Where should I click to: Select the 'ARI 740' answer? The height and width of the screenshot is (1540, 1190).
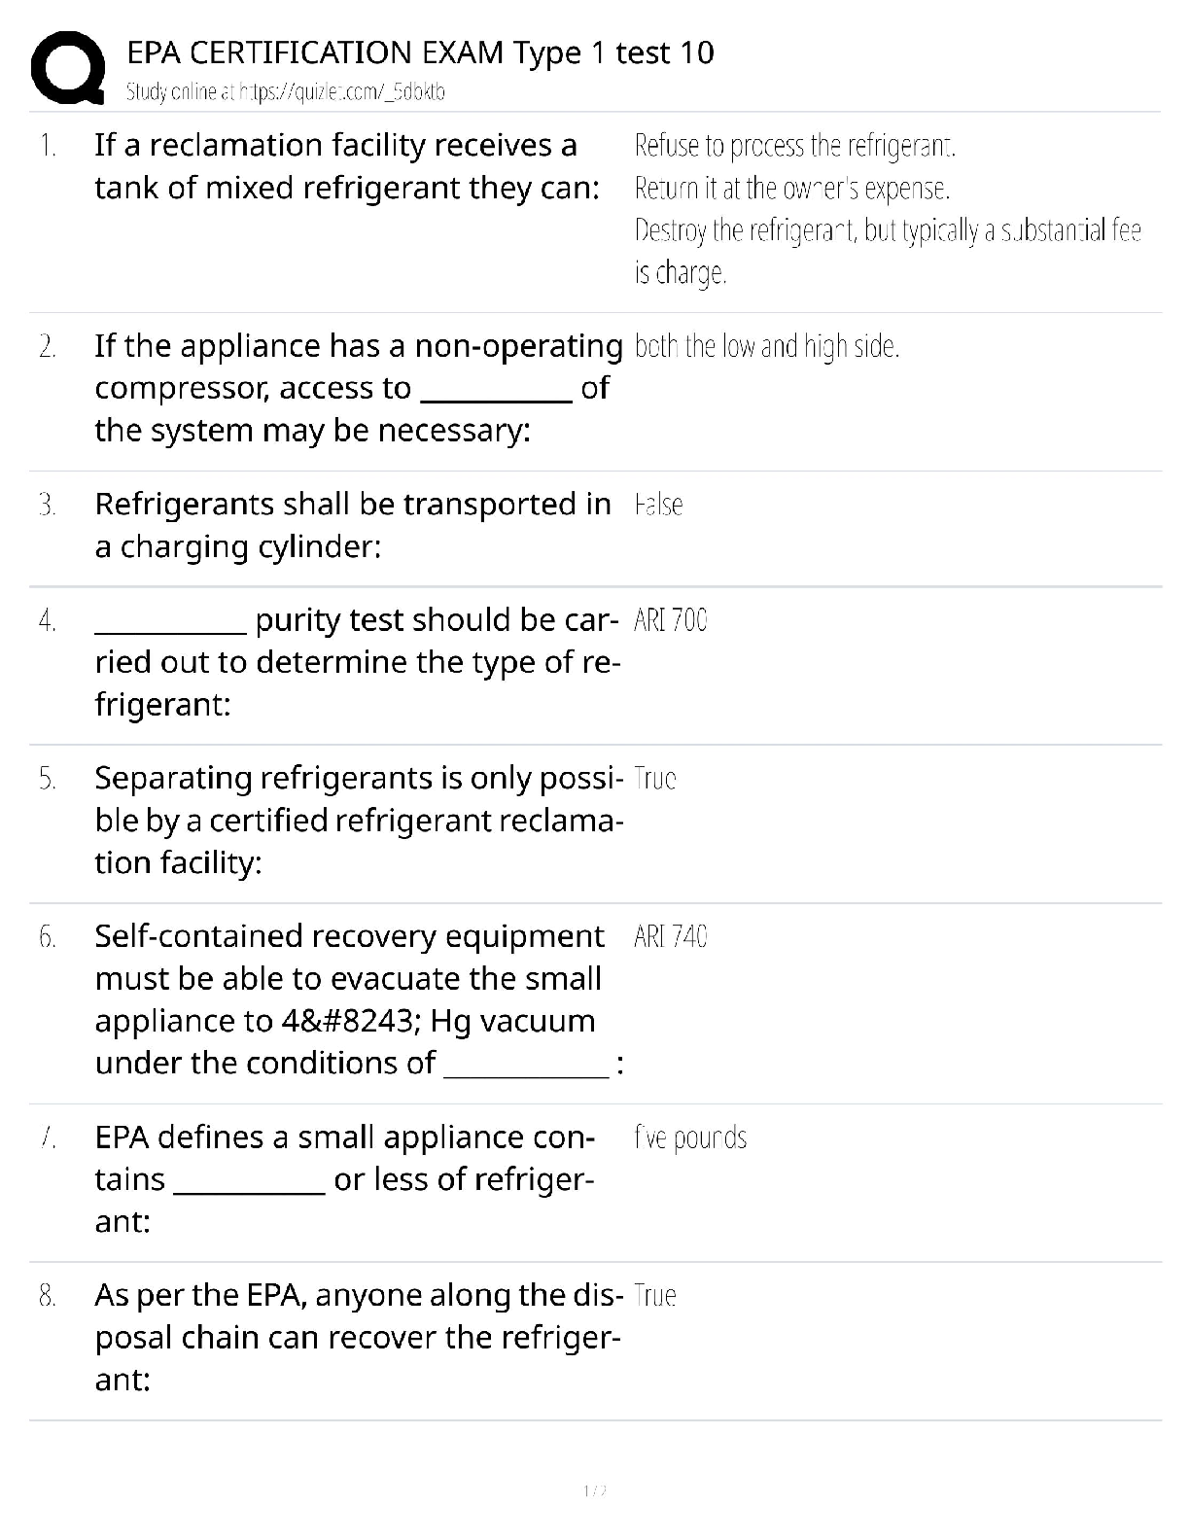click(670, 937)
